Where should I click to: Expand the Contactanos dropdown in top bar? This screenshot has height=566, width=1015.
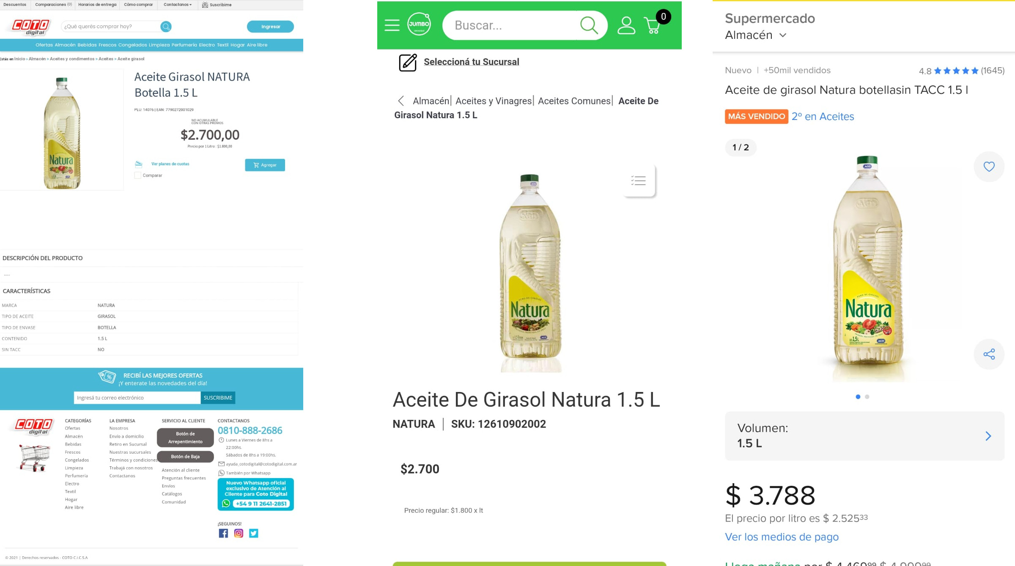[x=178, y=5]
